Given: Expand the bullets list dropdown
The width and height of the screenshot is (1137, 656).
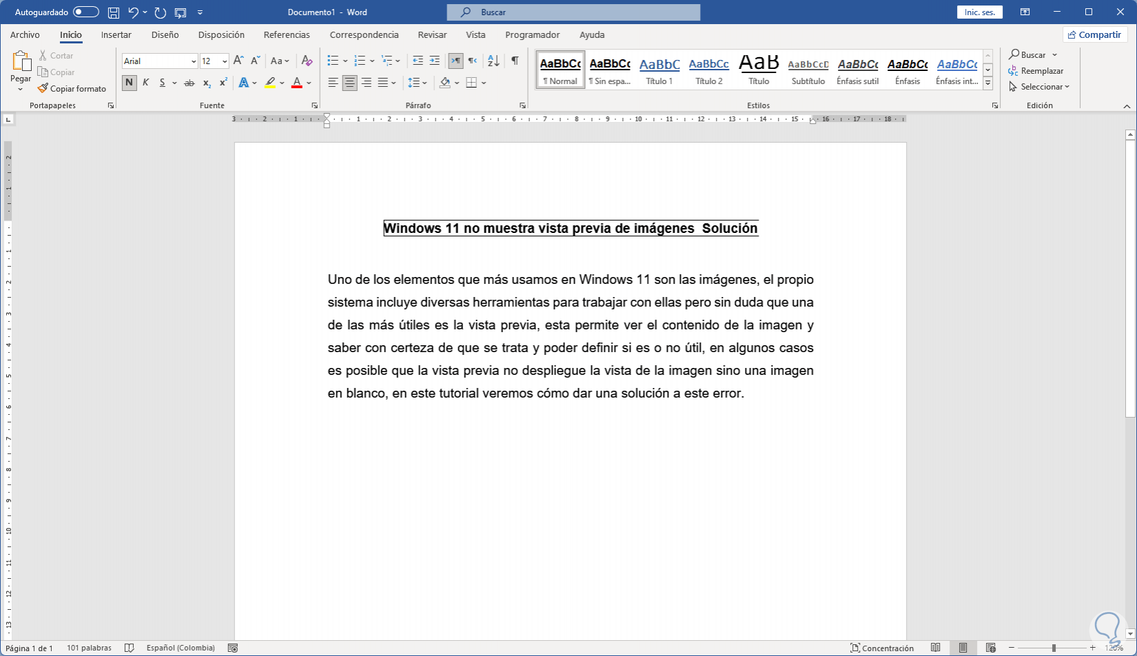Looking at the screenshot, I should point(345,61).
